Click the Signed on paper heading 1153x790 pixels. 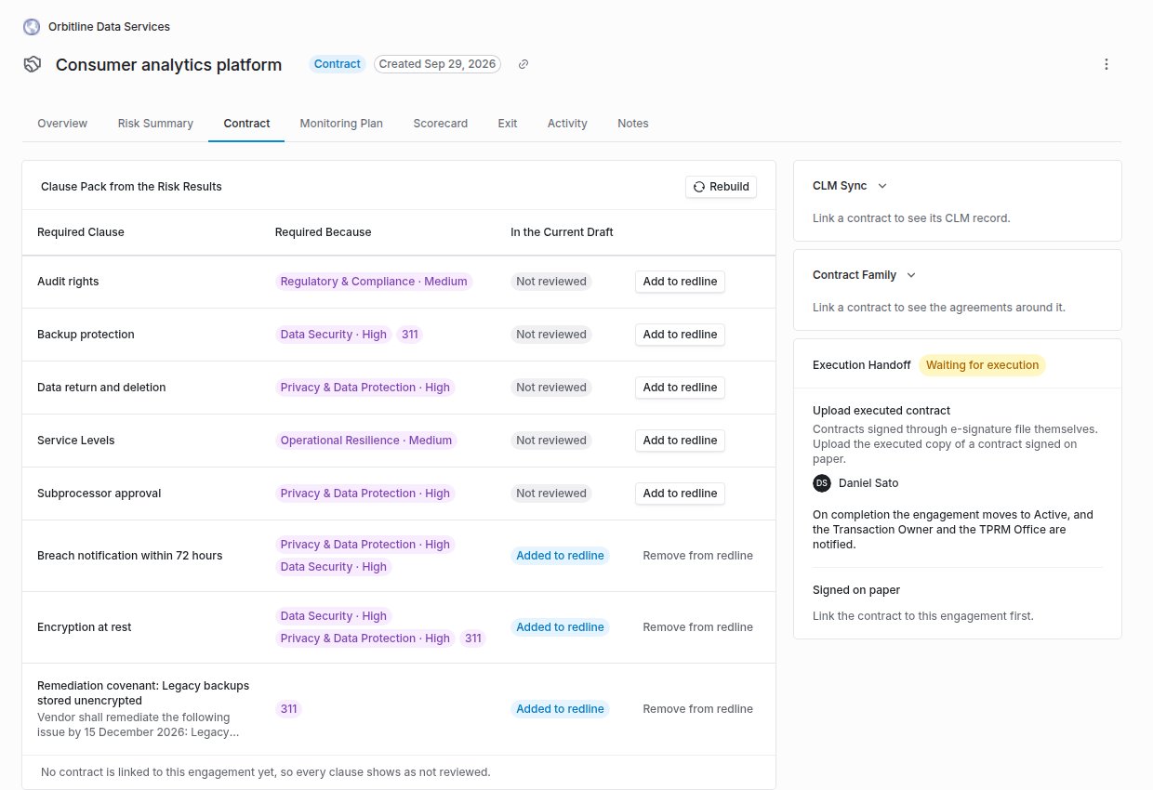[856, 590]
